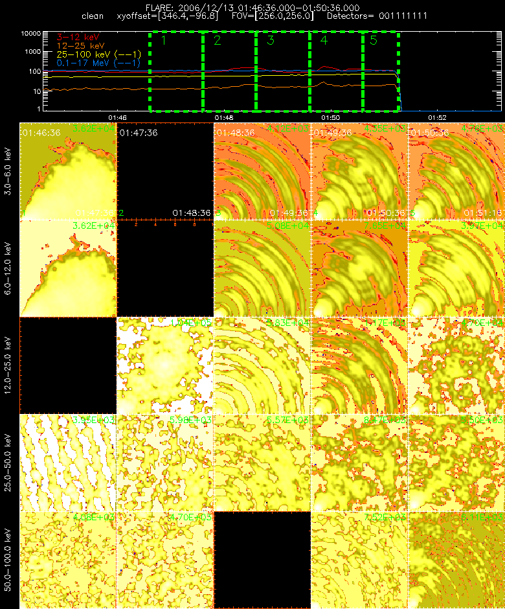The height and width of the screenshot is (609, 505).
Task: Click the orange 12-25 keV legend entry
Action: click(80, 46)
